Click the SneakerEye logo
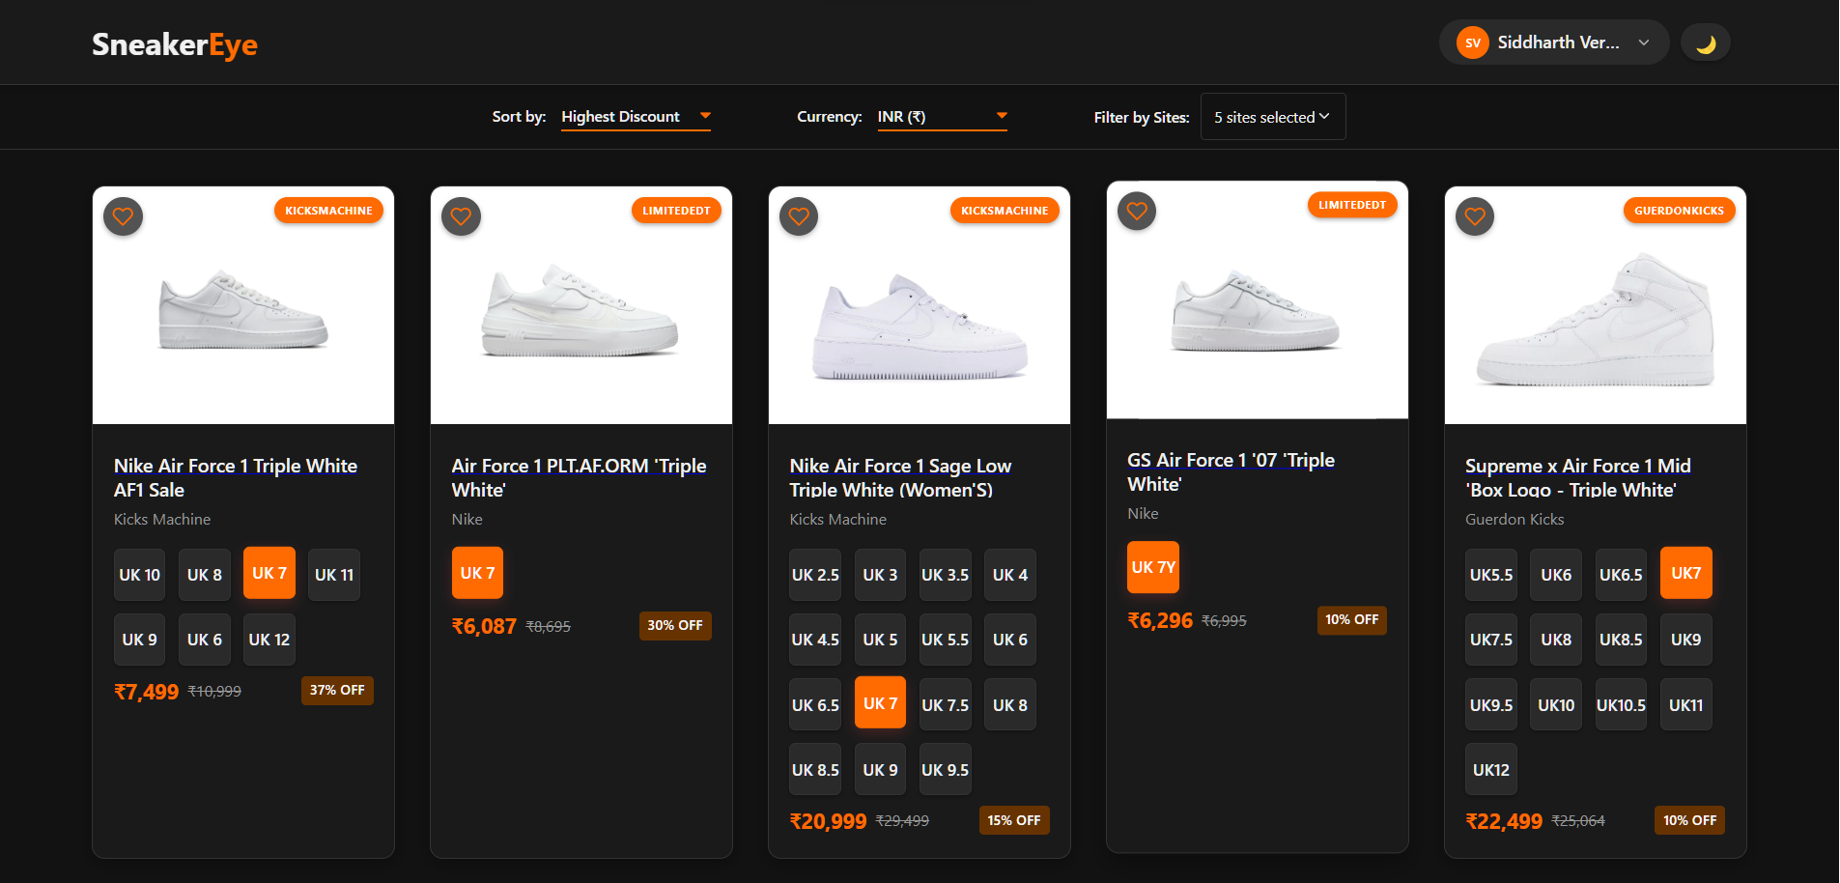The image size is (1840, 883). pos(175,44)
